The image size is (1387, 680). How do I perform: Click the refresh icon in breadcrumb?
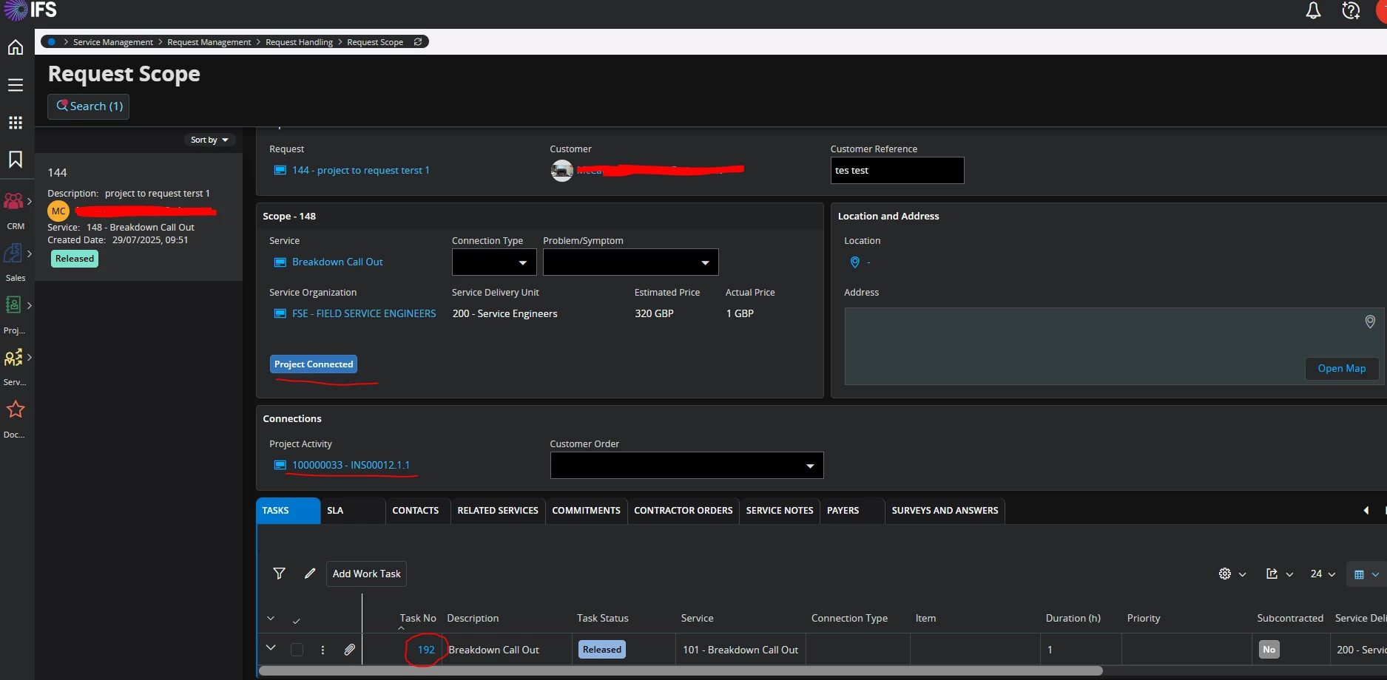click(418, 42)
